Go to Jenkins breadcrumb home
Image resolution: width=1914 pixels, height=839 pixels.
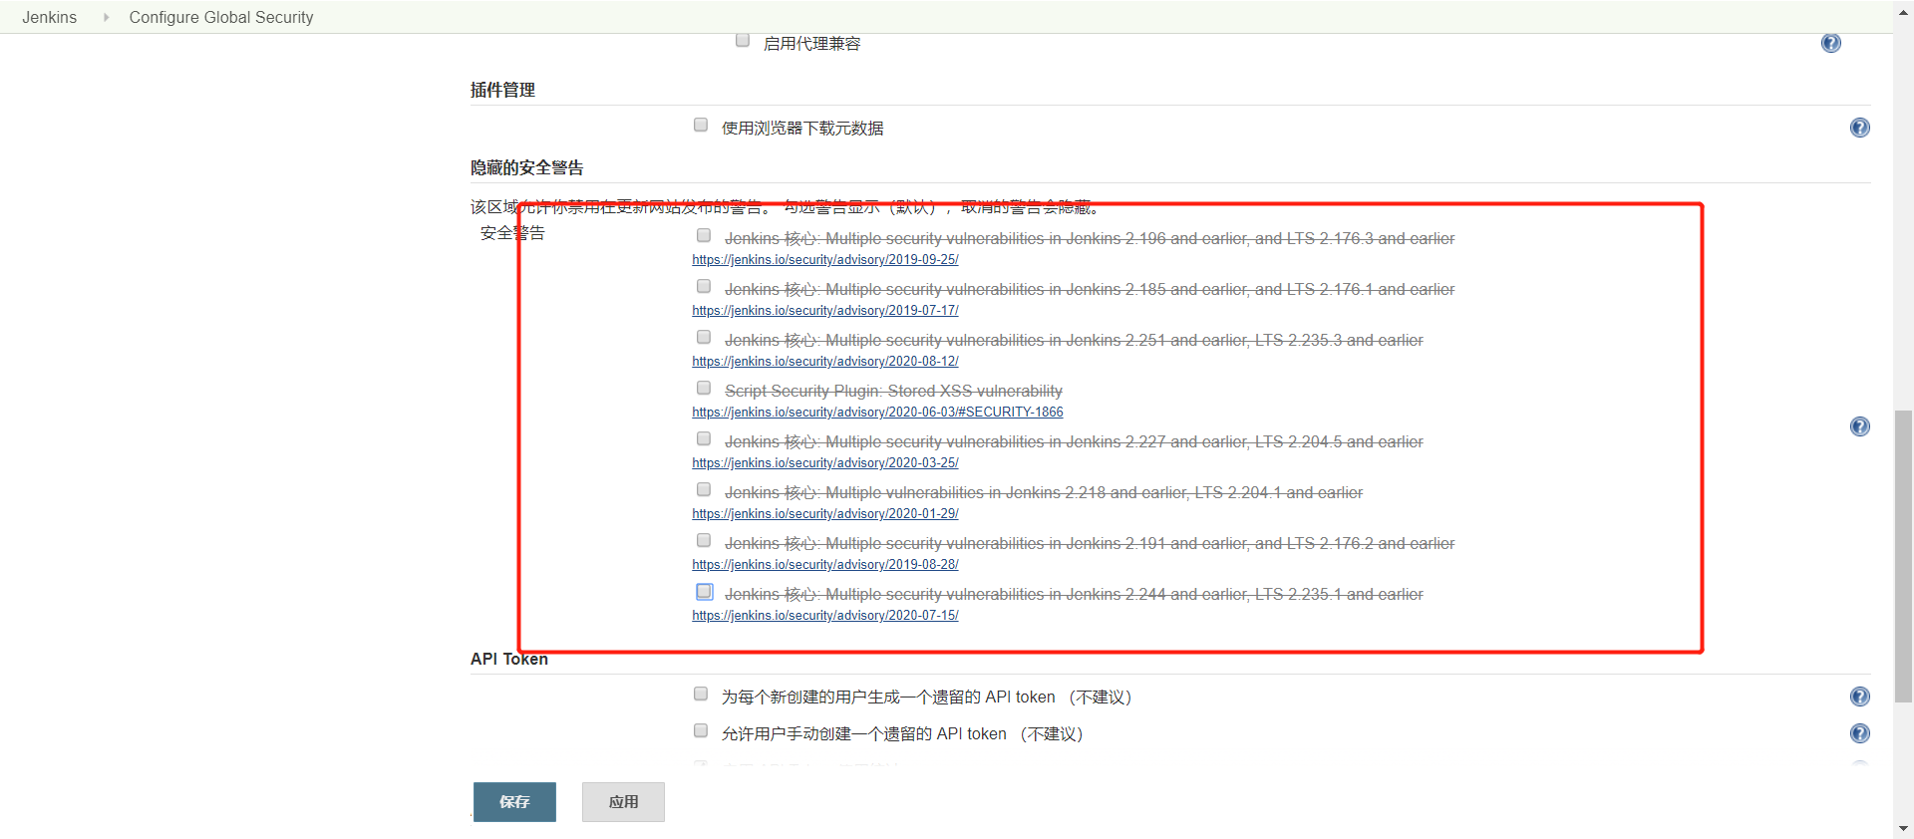[x=50, y=17]
